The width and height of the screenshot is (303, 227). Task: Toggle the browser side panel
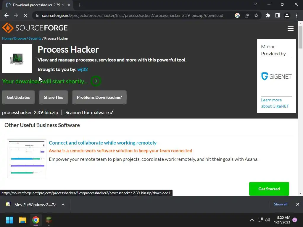click(278, 15)
